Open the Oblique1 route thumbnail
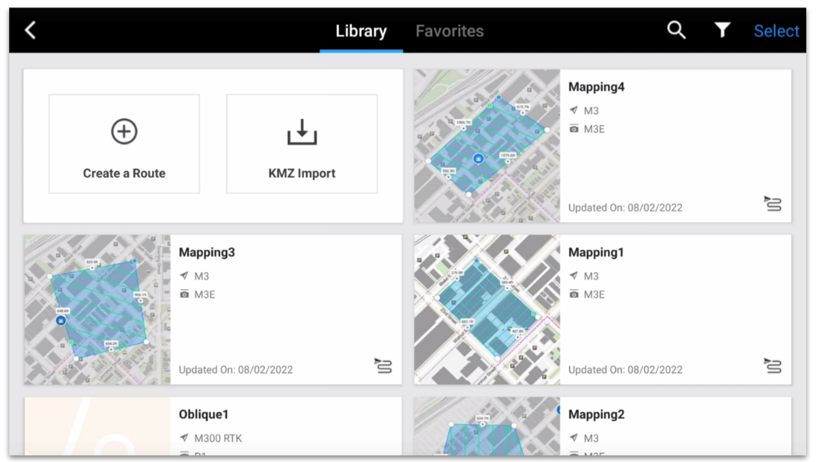 (97, 426)
